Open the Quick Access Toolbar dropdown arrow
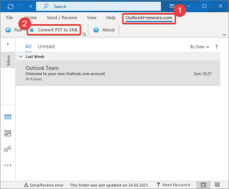 (x=31, y=6)
